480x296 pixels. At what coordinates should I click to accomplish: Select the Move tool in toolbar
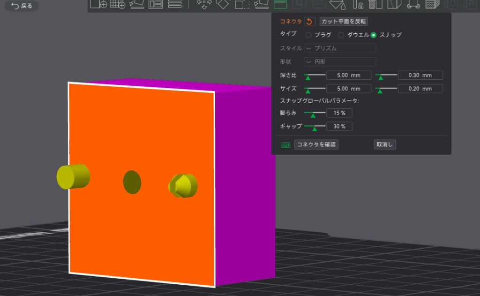204,4
